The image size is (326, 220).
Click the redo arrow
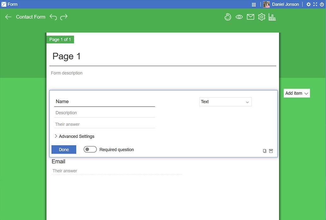click(x=64, y=17)
